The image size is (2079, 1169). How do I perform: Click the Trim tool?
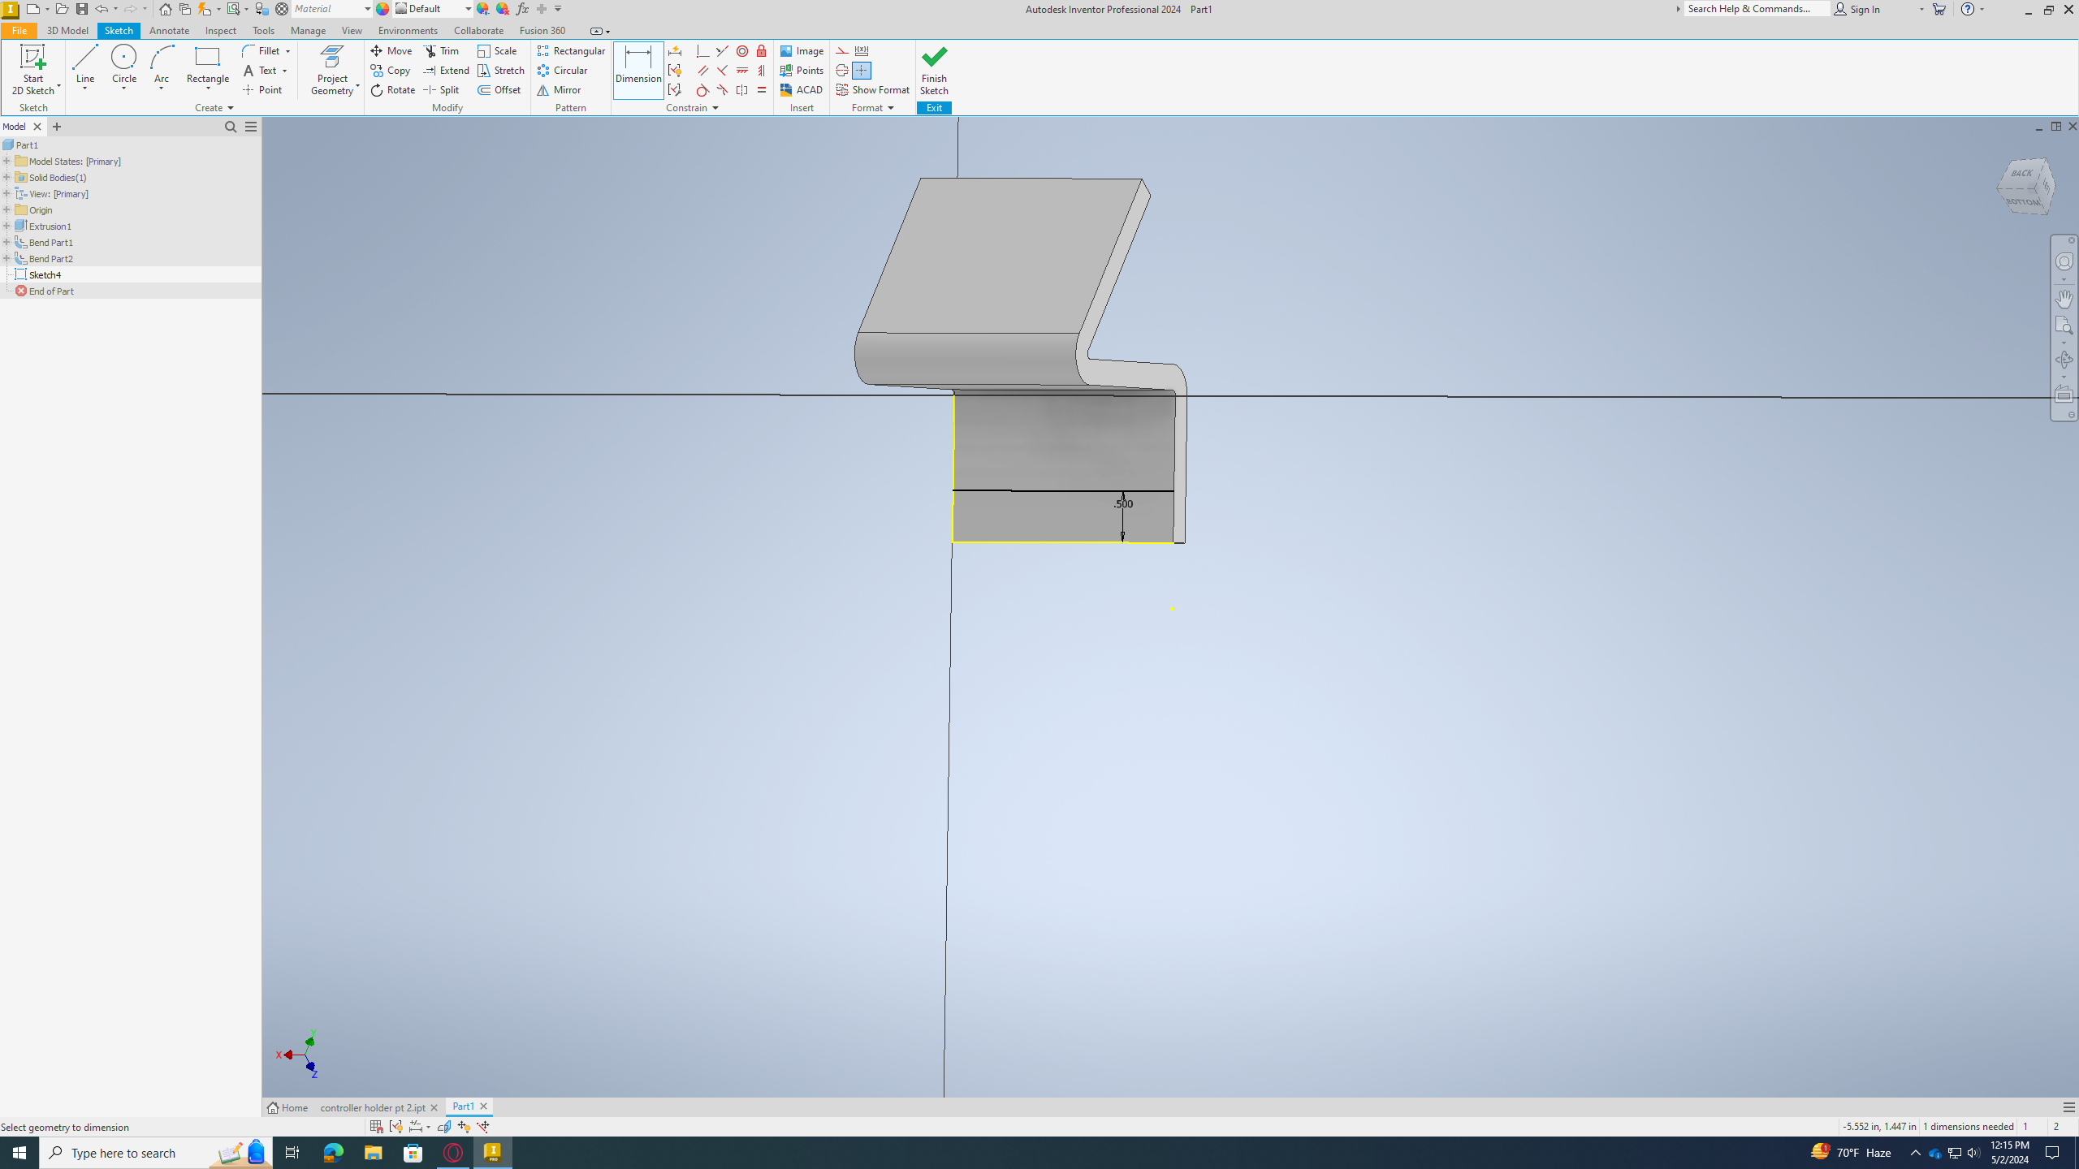(442, 50)
